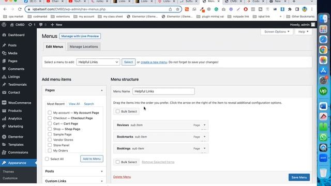Image resolution: width=331 pixels, height=186 pixels.
Task: Open Finder from the Dock
Action: click(323, 19)
